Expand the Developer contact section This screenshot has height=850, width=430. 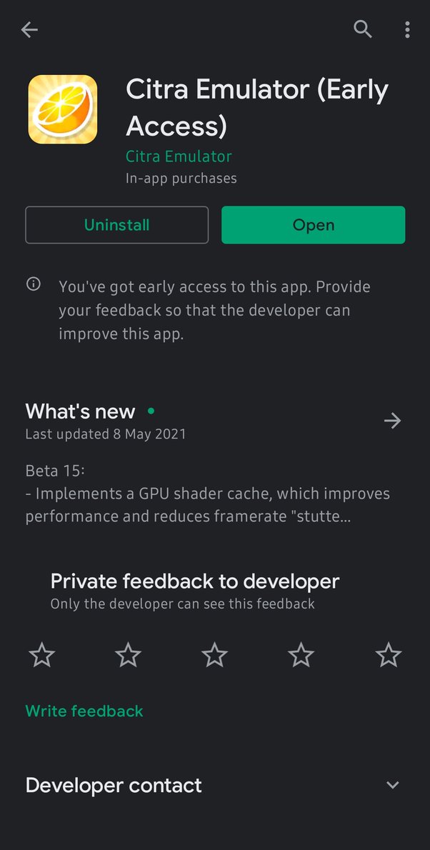point(392,784)
